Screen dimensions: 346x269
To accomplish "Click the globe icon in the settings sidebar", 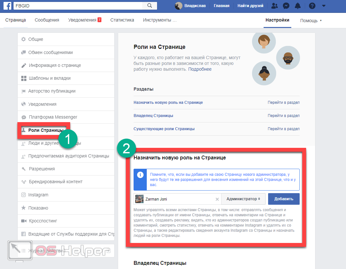I will click(x=23, y=104).
